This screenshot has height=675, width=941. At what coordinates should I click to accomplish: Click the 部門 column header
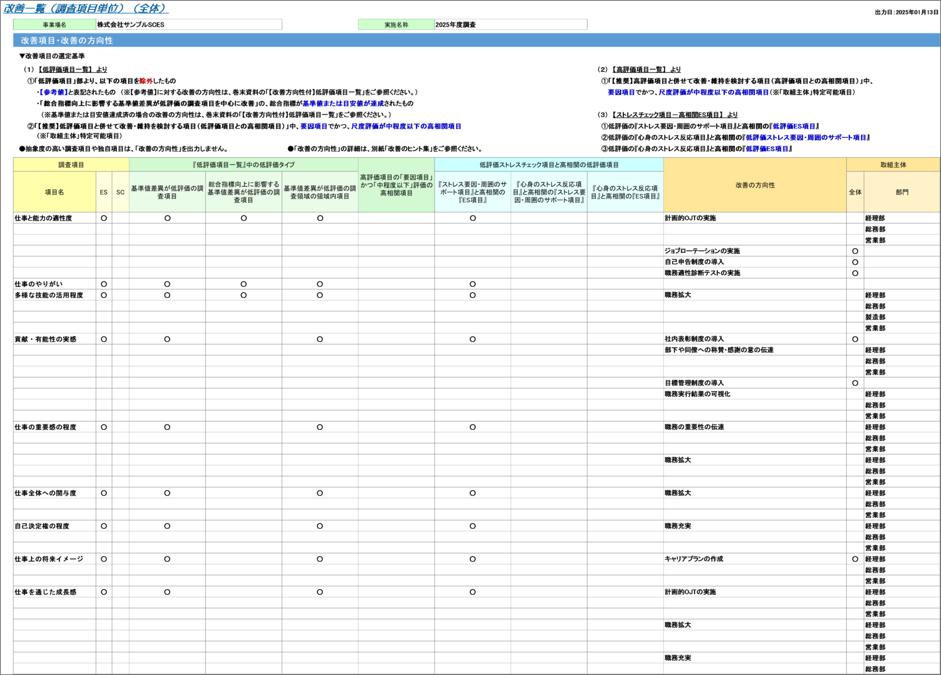point(902,192)
